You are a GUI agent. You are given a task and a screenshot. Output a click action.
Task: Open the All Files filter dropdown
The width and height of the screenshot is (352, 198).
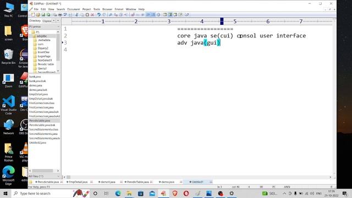coord(44,177)
